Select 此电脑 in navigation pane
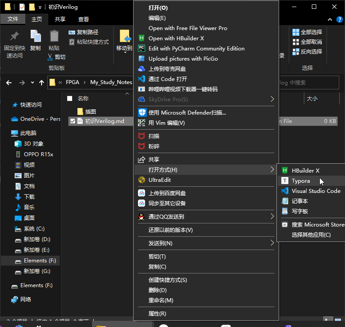Image resolution: width=345 pixels, height=327 pixels. coord(24,133)
